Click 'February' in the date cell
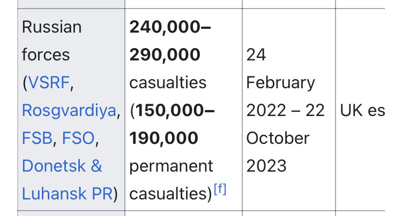Image resolution: width=402 pixels, height=216 pixels. 280,83
